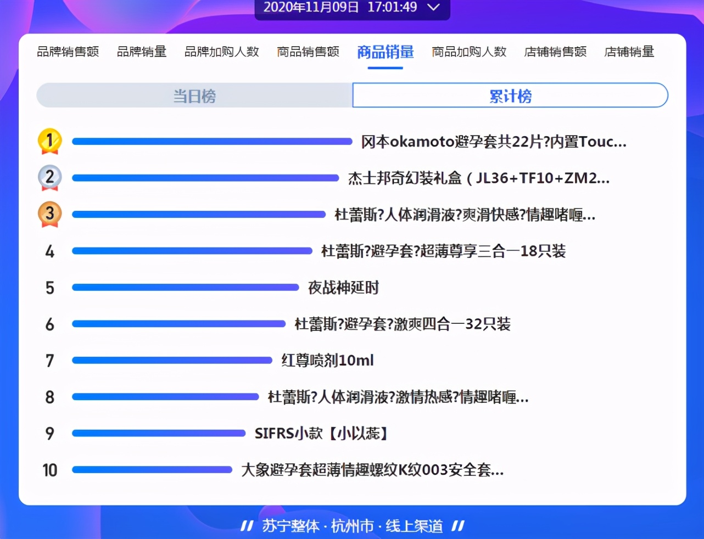Viewport: 704px width, 539px height.
Task: Click the gold medal icon for rank 1
Action: click(x=49, y=141)
